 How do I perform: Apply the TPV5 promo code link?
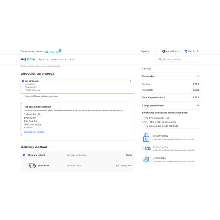point(145,122)
